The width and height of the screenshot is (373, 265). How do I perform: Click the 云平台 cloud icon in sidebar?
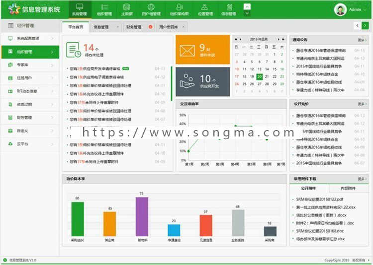[x=10, y=144]
